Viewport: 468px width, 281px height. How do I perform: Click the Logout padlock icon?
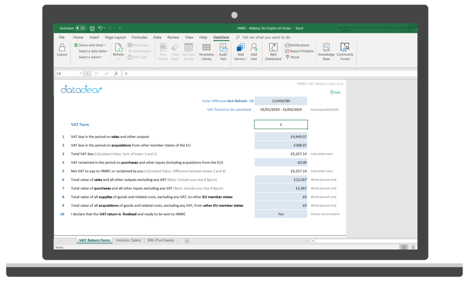tap(62, 48)
